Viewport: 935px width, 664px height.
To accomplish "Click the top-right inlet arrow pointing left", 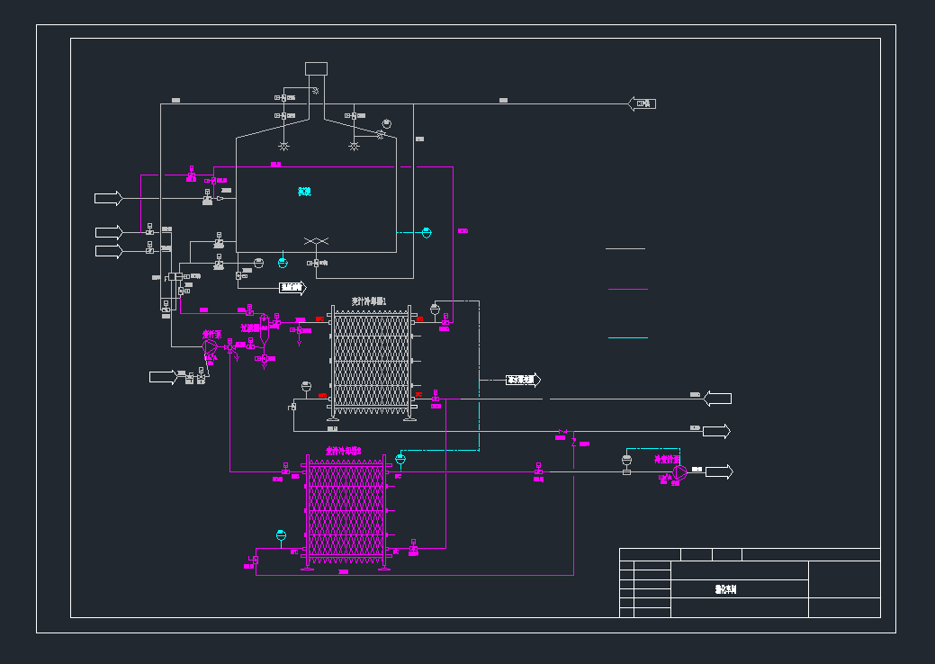I will (x=642, y=103).
